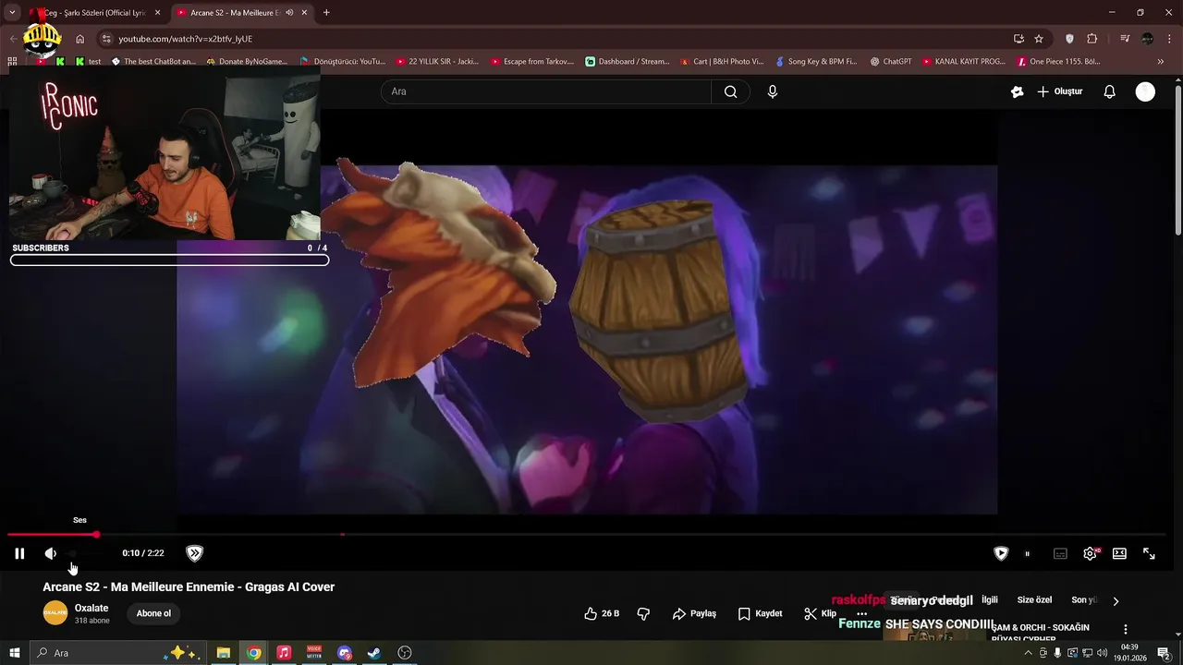Open Discord from the taskbar
The height and width of the screenshot is (665, 1183).
345,653
